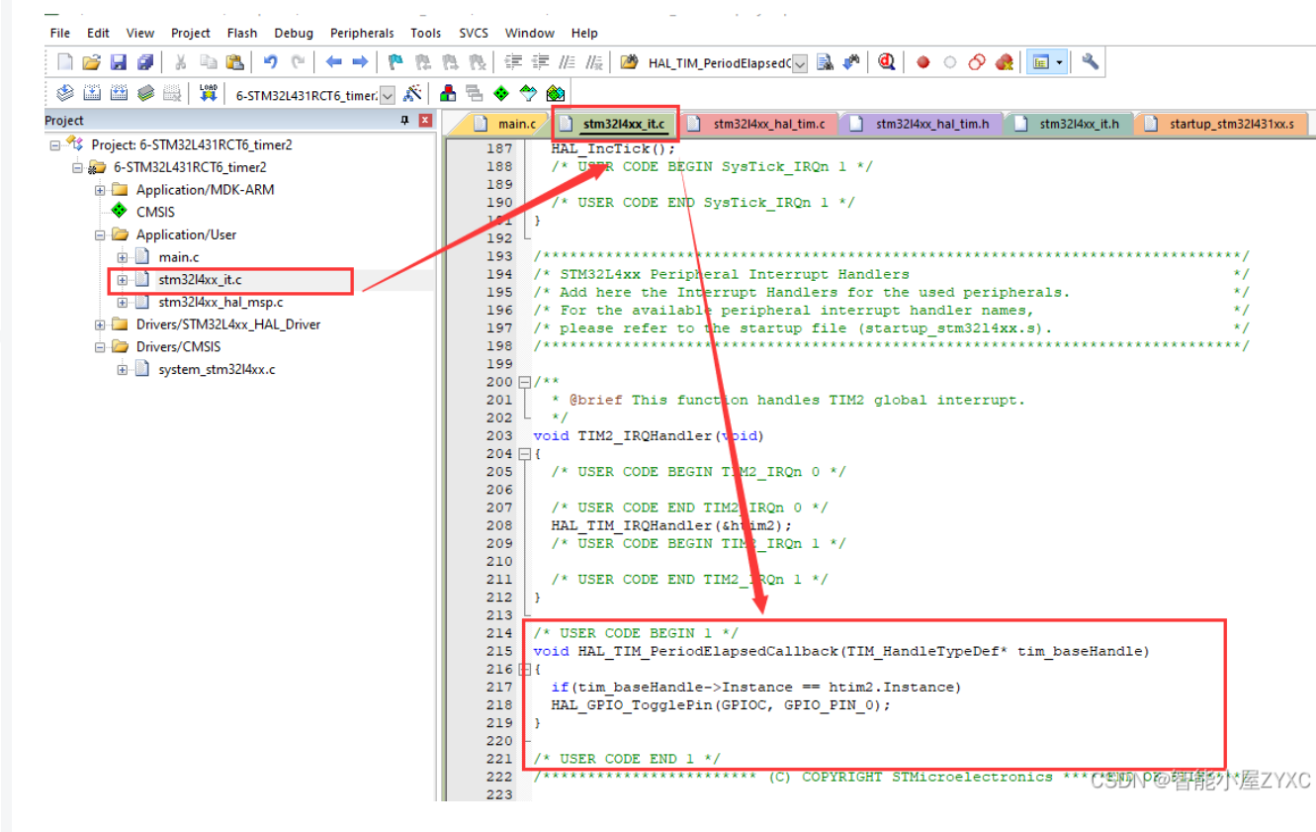The image size is (1316, 832).
Task: Switch to the main.c tab
Action: 505,124
